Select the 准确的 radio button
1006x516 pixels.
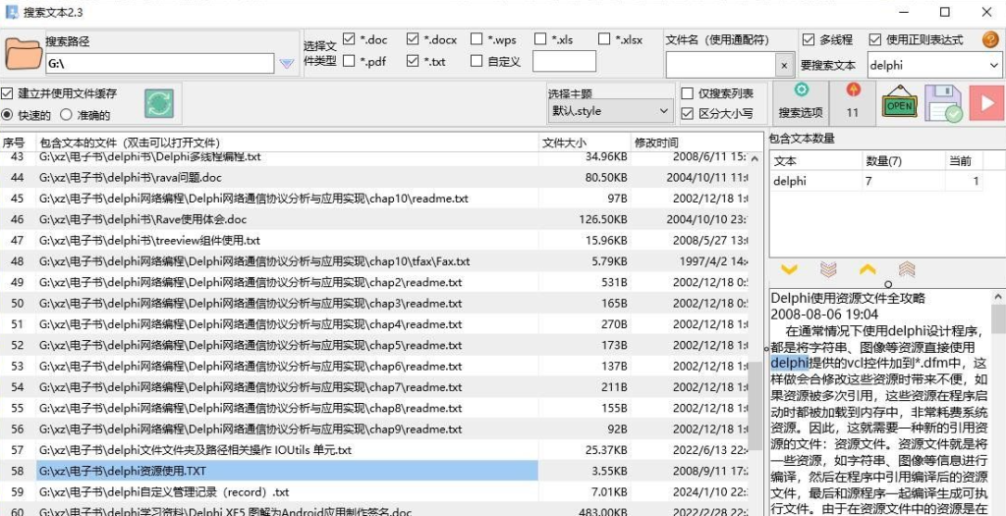[66, 115]
